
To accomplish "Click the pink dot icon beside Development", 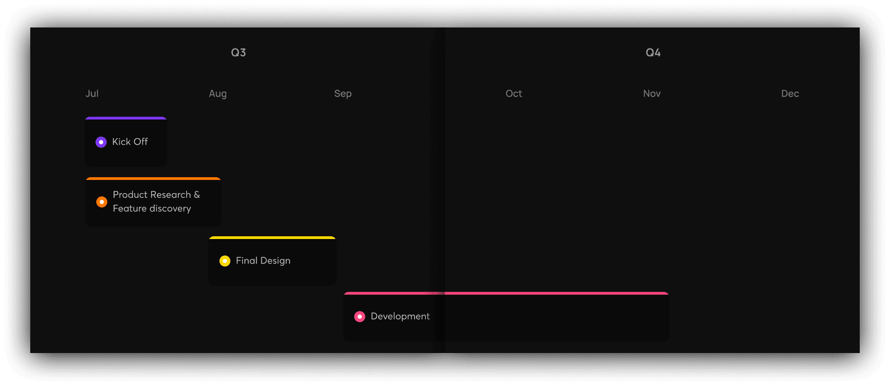I will click(359, 317).
